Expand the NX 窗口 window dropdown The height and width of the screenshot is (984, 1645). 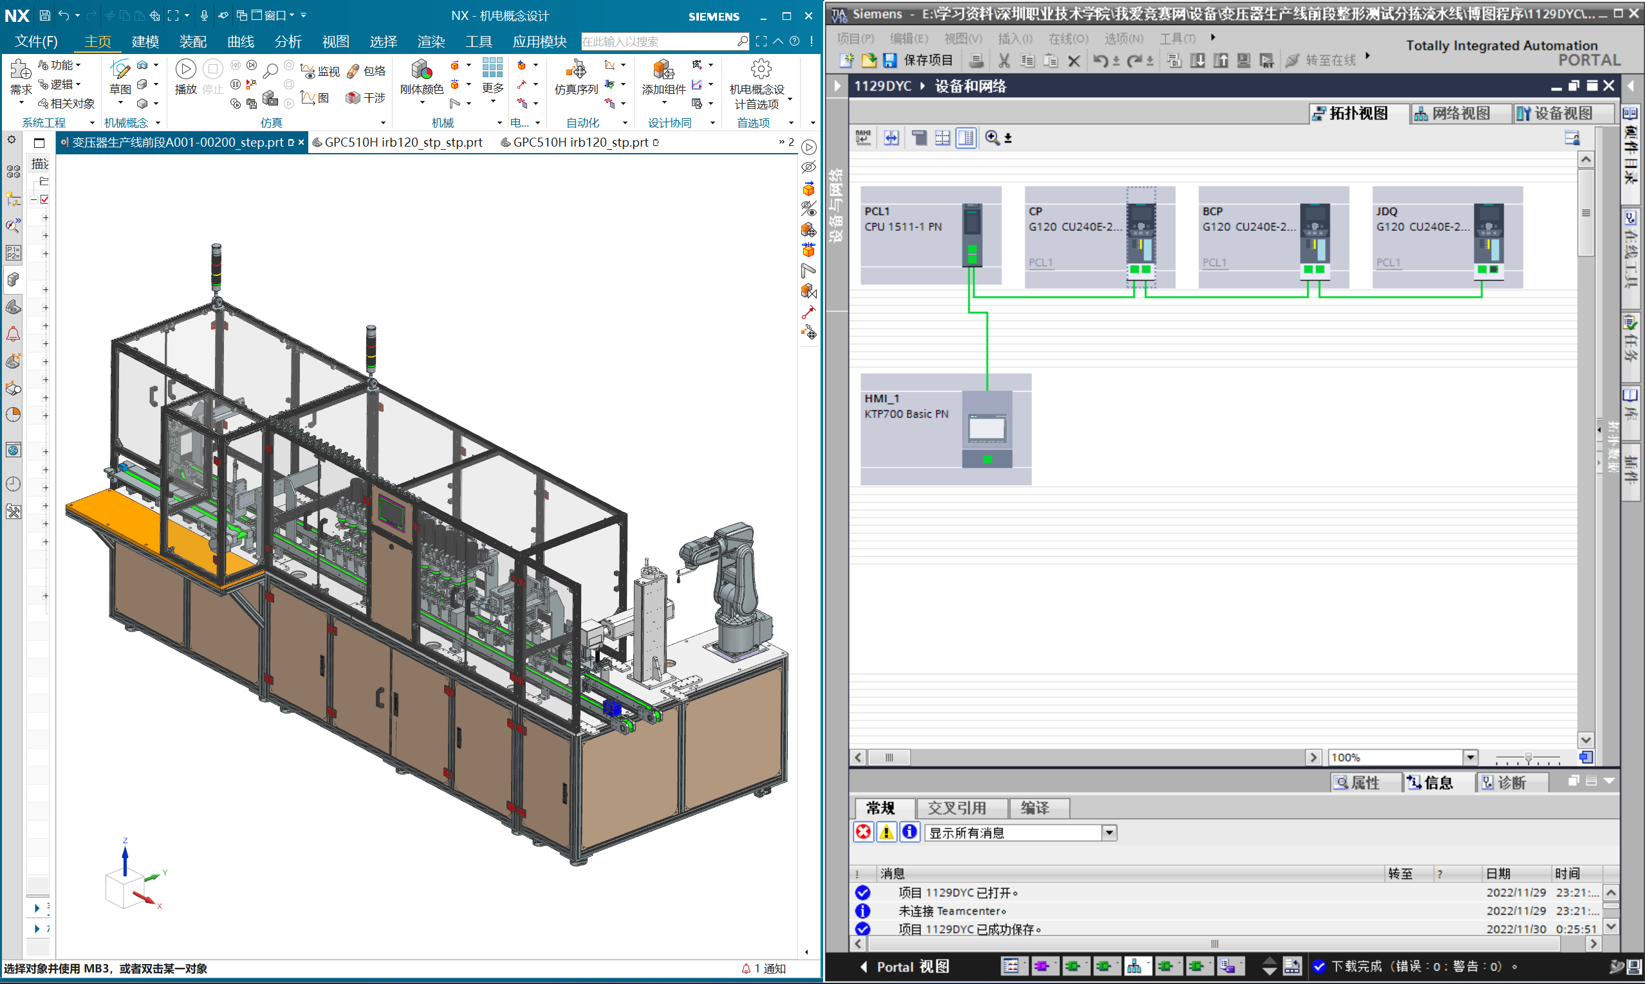coord(292,15)
